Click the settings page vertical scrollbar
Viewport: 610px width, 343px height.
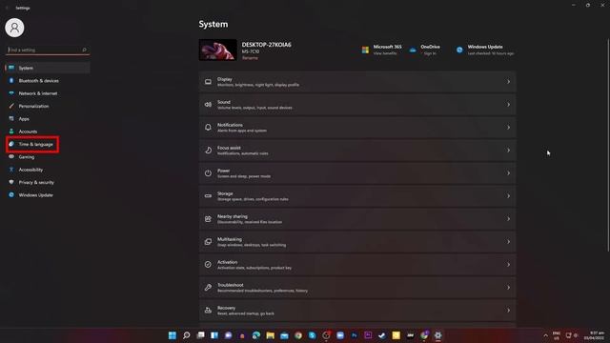(608, 145)
